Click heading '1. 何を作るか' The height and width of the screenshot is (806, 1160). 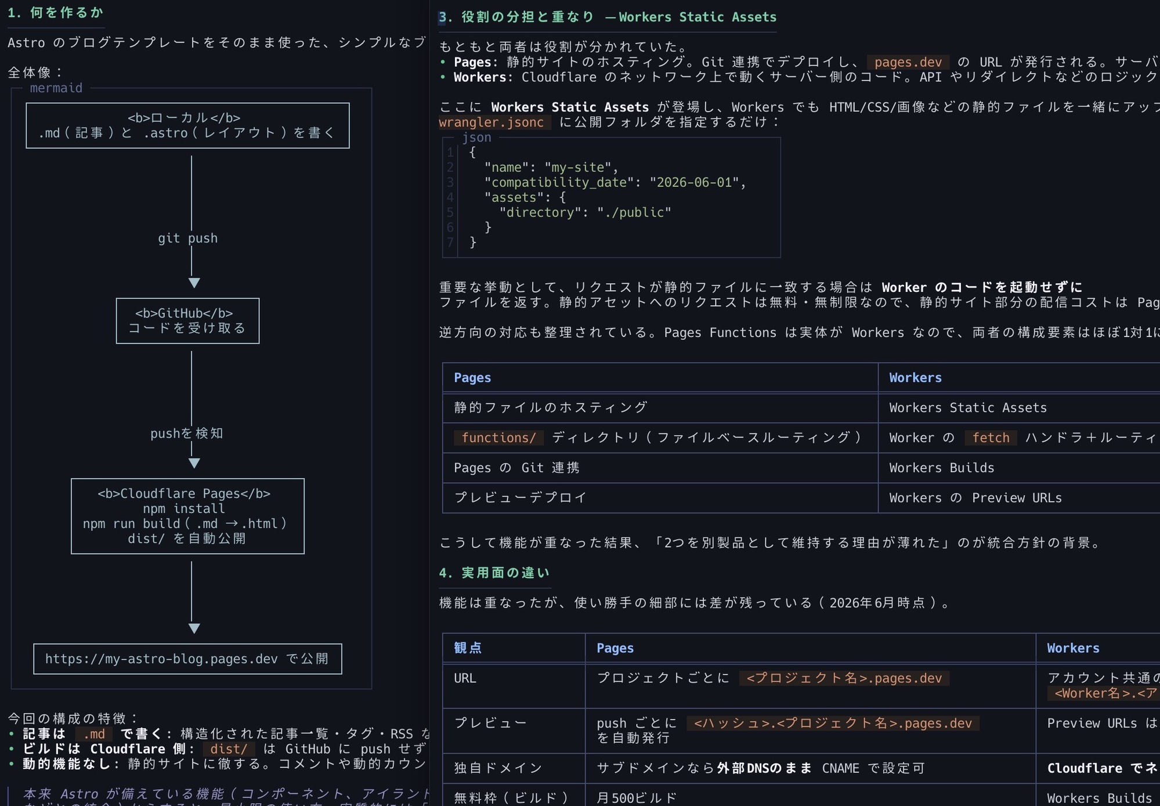click(55, 13)
